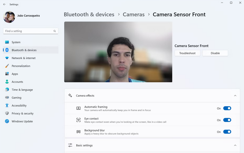Click the System monitor icon

(7, 42)
